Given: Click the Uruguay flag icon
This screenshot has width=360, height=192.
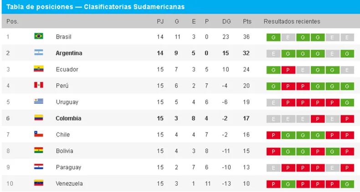Looking at the screenshot, I should pos(39,101).
